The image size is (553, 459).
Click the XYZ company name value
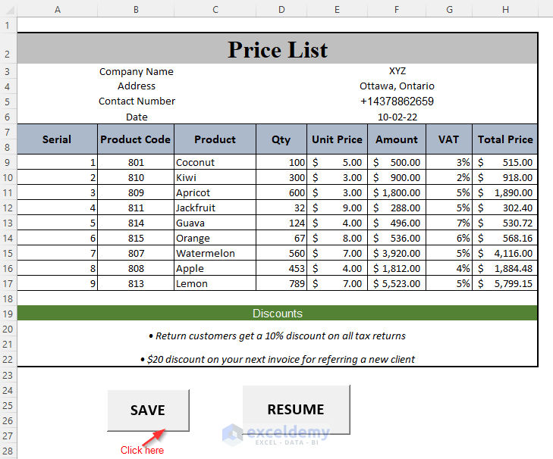(x=397, y=71)
